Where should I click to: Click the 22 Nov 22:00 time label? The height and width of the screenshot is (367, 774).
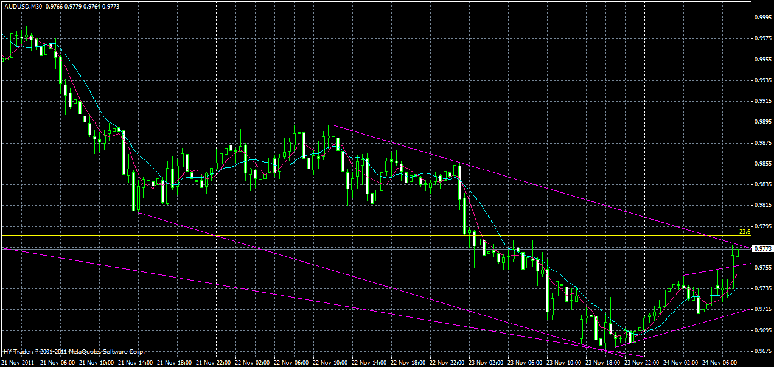(447, 362)
